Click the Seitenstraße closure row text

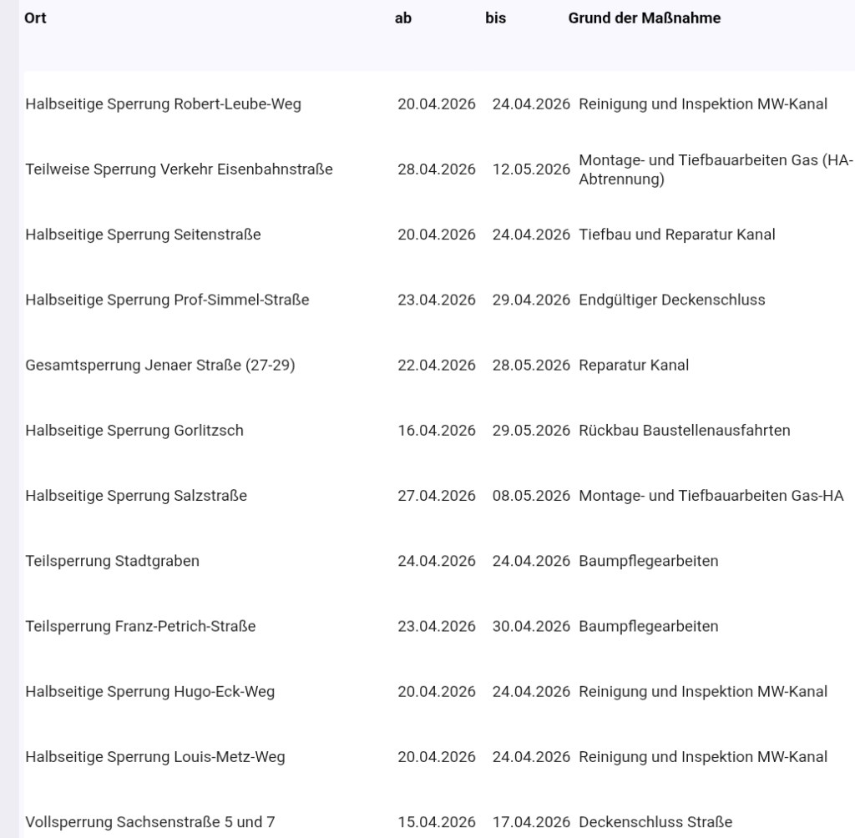pos(143,235)
